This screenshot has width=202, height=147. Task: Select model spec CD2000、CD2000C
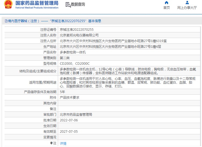pyautogui.click(x=75, y=64)
